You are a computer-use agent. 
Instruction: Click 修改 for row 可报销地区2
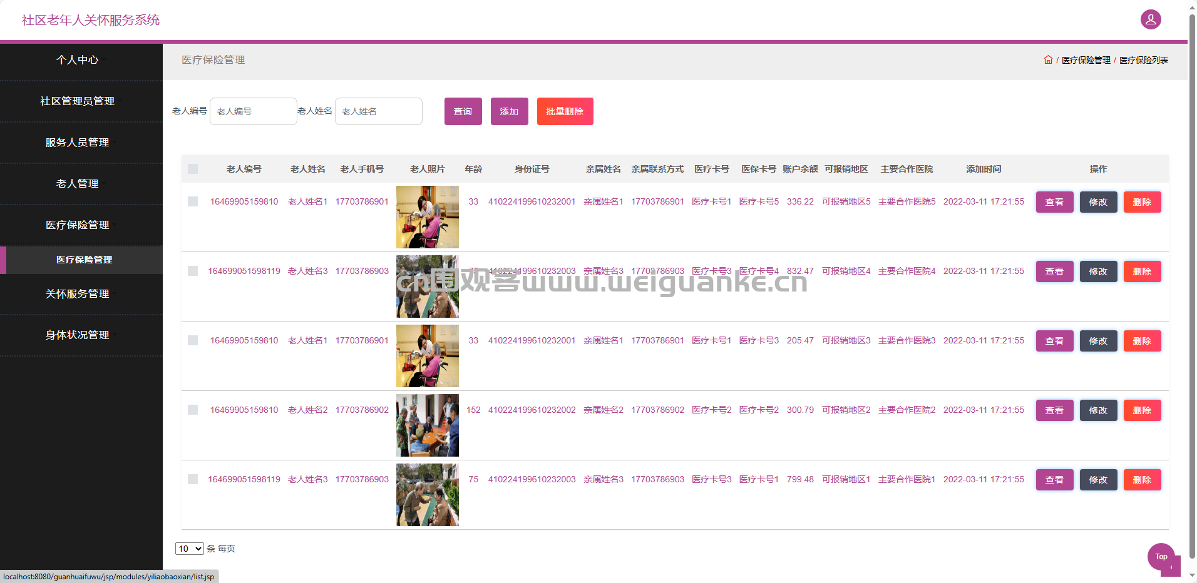[x=1099, y=410]
